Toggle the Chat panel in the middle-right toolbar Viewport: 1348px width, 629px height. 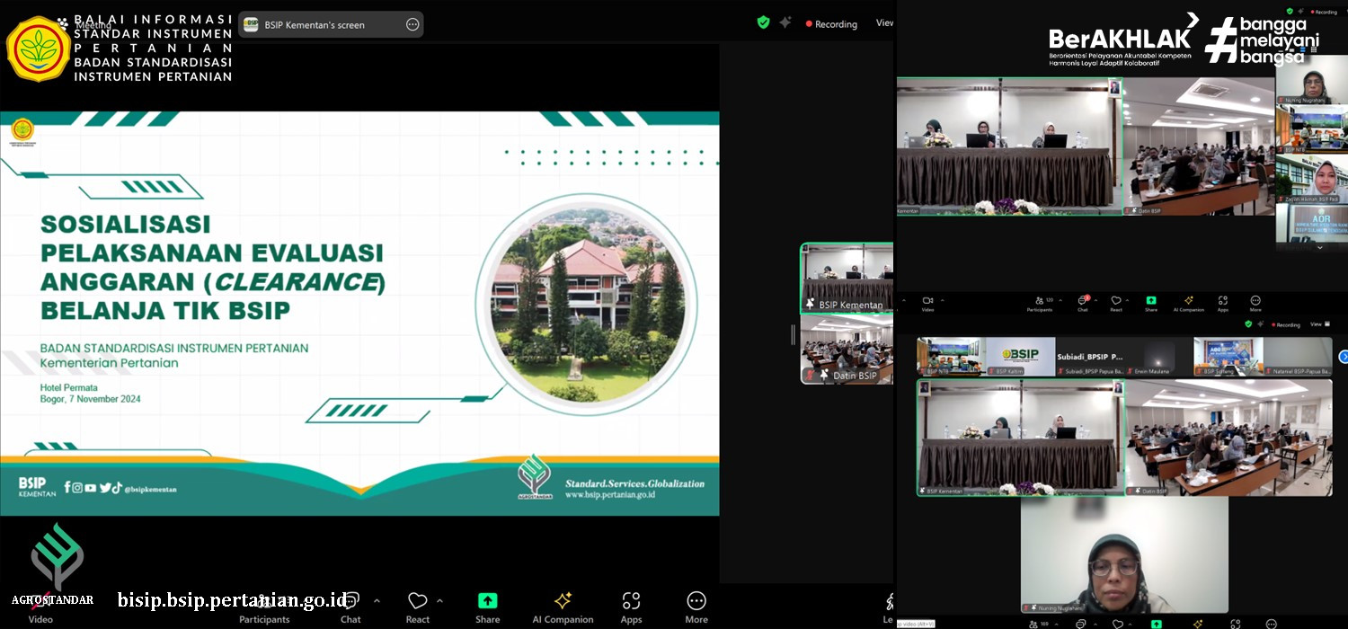1083,302
